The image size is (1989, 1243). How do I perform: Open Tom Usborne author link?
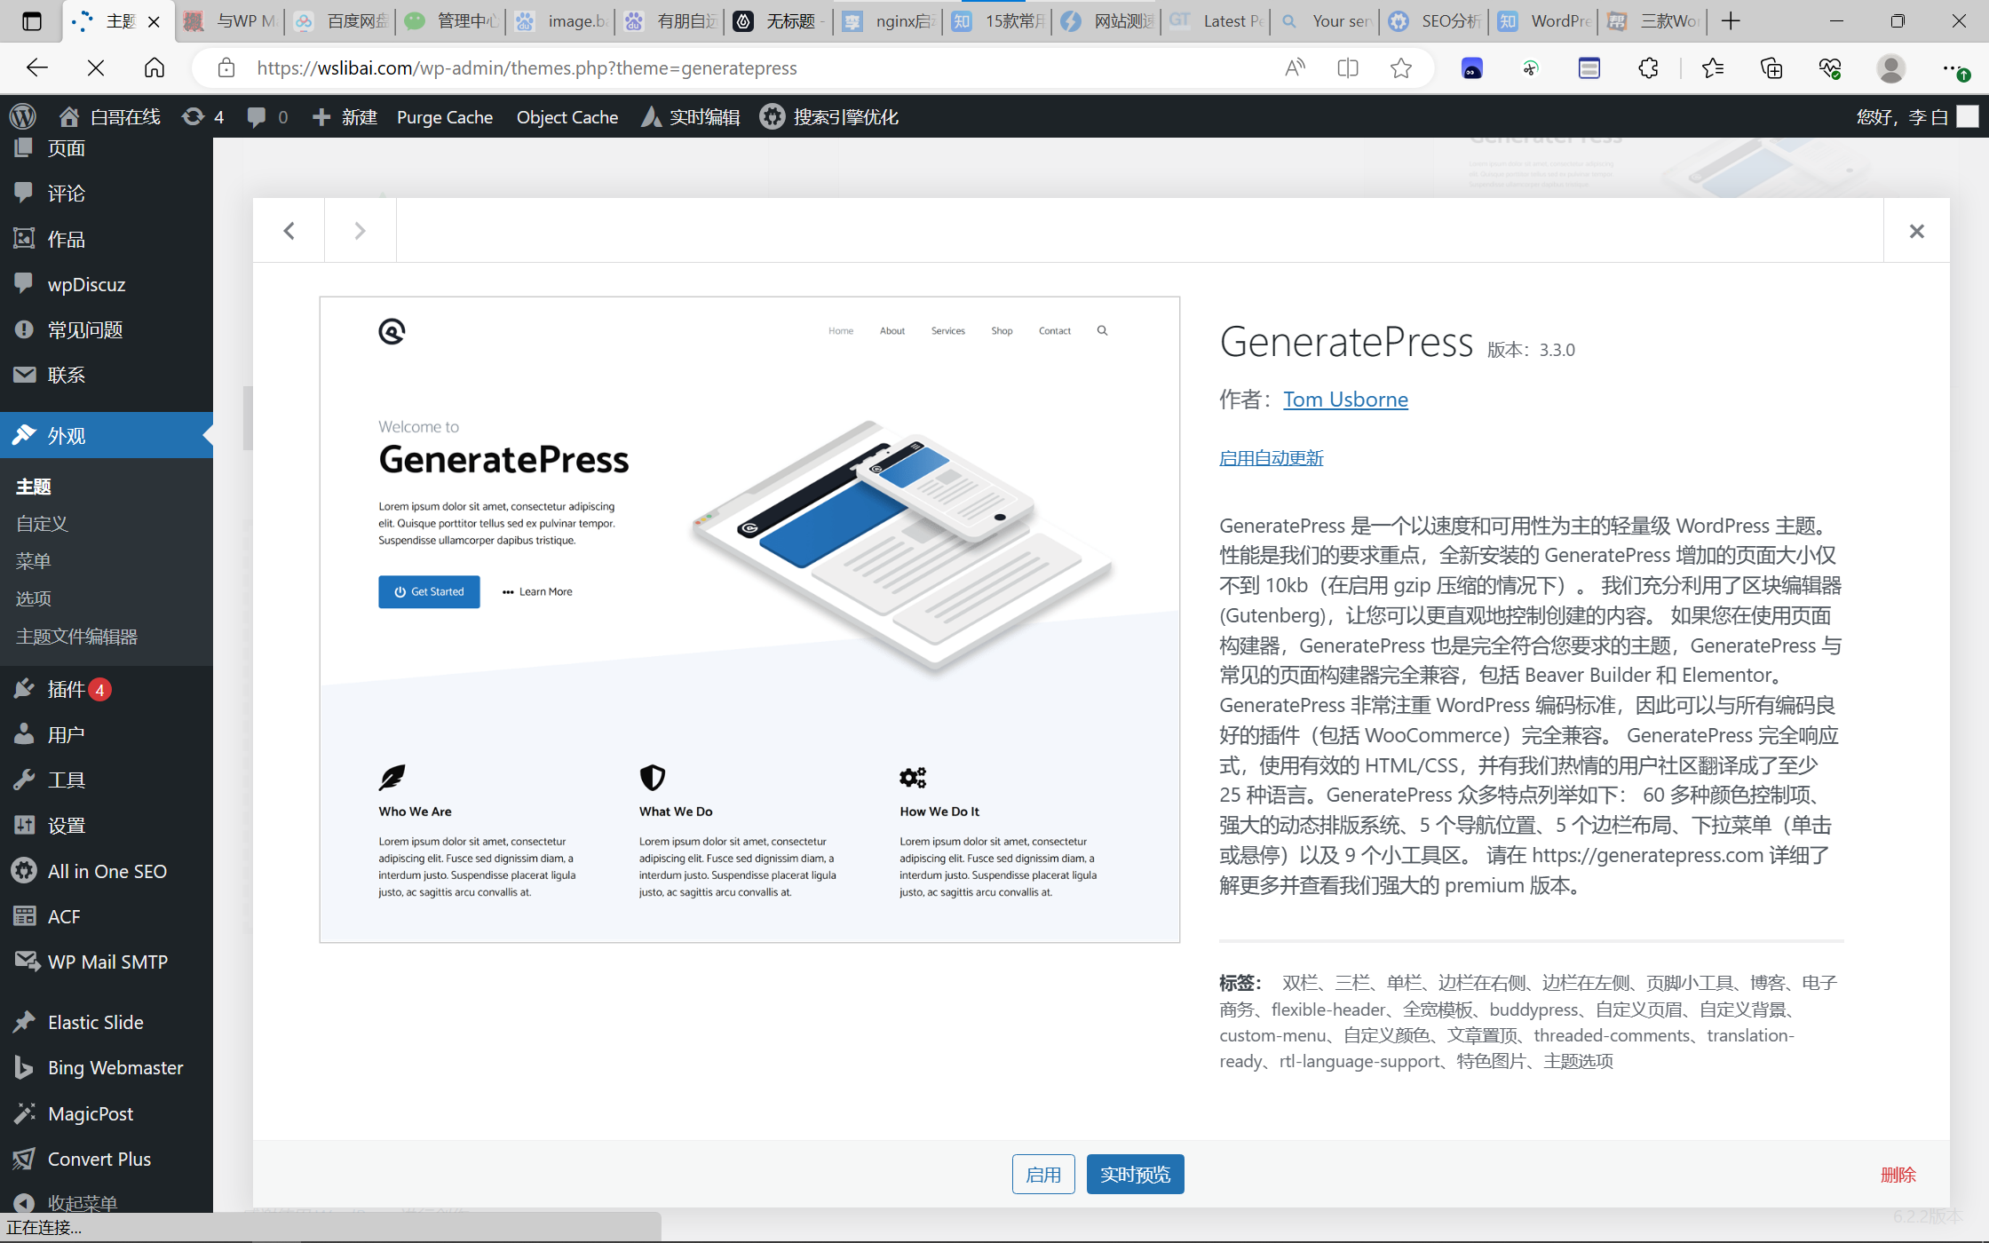[x=1345, y=400]
